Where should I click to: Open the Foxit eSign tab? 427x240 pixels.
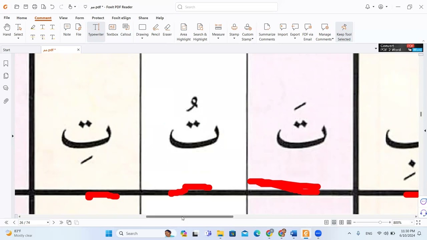pyautogui.click(x=121, y=18)
